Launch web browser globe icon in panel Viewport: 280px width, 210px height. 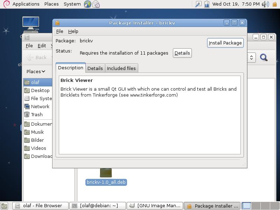pyautogui.click(x=87, y=4)
